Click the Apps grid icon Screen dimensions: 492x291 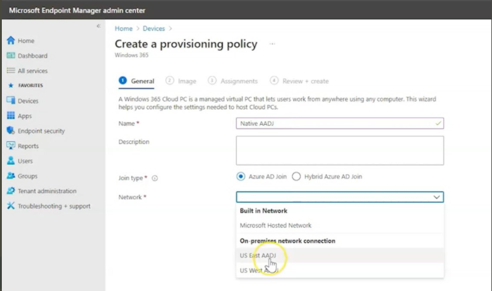10,116
